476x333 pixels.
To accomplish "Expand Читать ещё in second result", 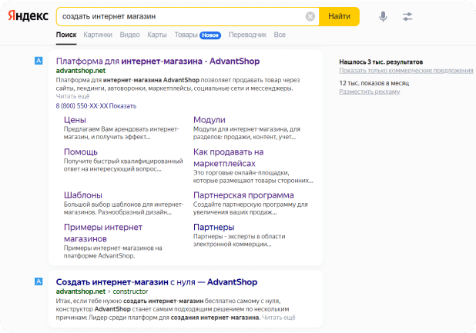I will (279, 318).
